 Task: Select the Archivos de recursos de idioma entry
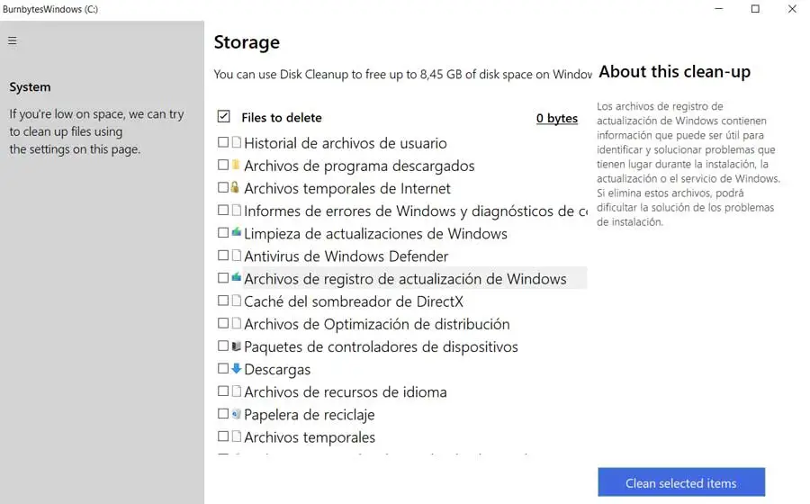[345, 391]
